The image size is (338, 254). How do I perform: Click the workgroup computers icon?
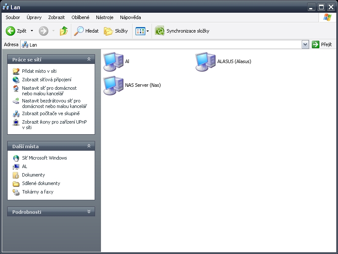tap(16, 113)
